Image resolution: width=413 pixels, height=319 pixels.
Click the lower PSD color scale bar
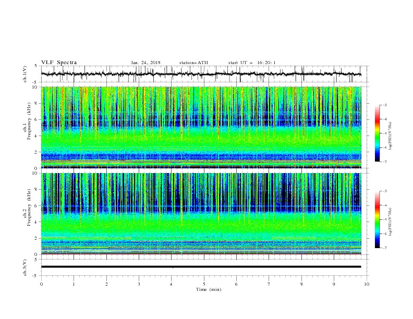tap(377, 219)
